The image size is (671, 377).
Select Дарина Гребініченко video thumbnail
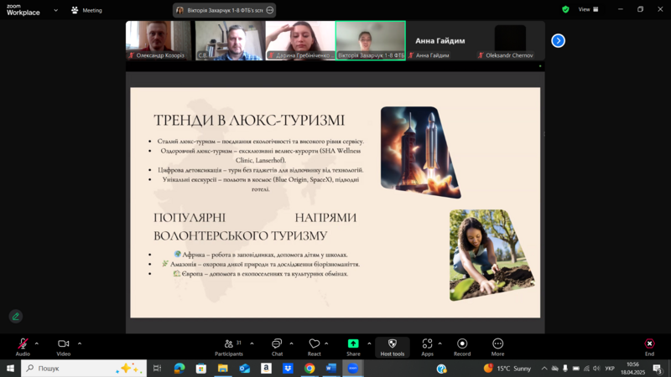tap(300, 40)
